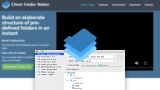Click the folder icon next to page
The height and width of the screenshot is (90, 160).
(x=73, y=85)
